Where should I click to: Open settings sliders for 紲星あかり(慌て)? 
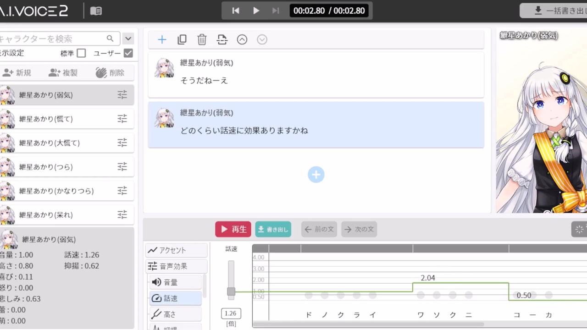point(122,119)
